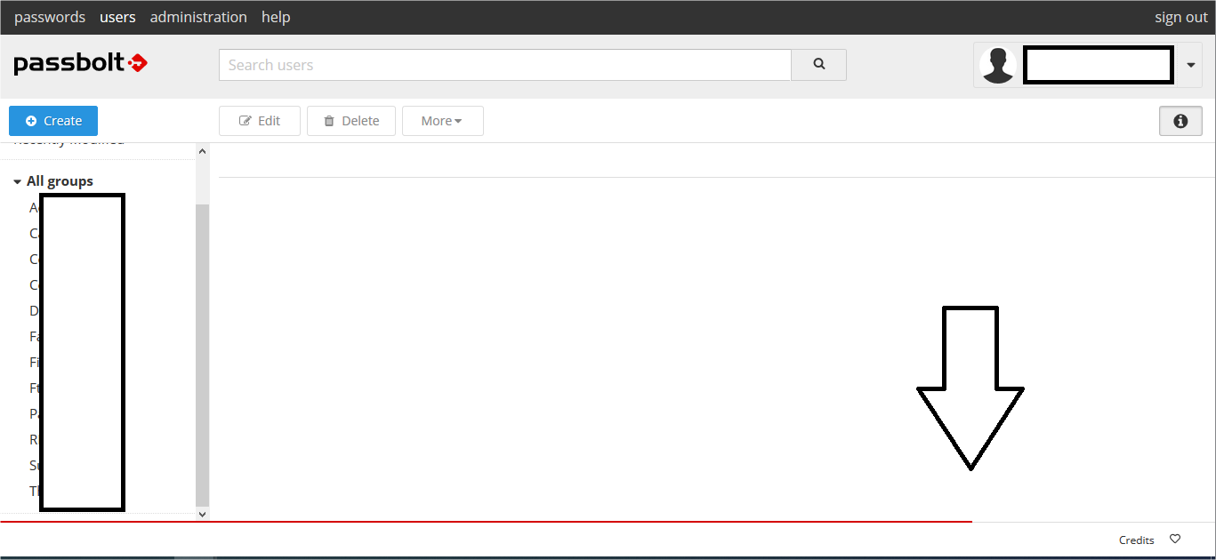
Task: Click sign out in top bar
Action: (1181, 17)
